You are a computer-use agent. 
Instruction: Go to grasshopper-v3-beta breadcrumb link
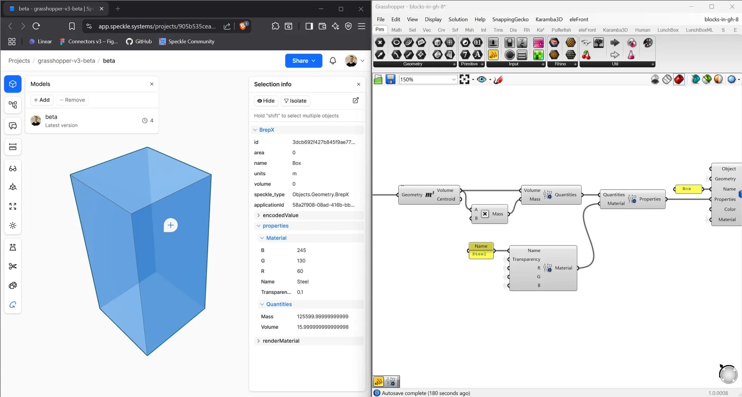(66, 61)
